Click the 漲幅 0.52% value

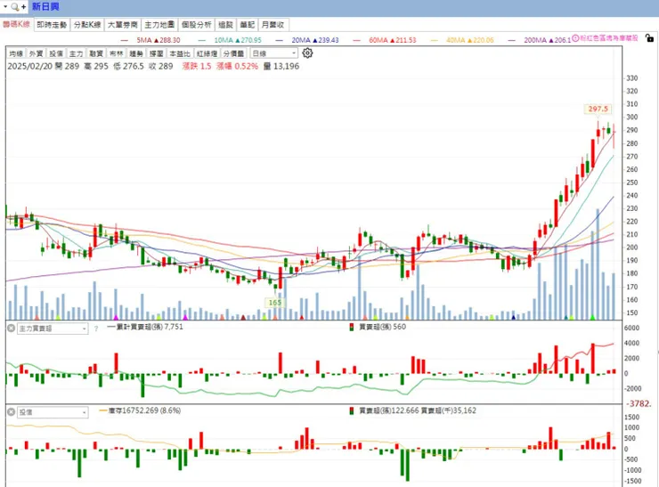pos(237,67)
